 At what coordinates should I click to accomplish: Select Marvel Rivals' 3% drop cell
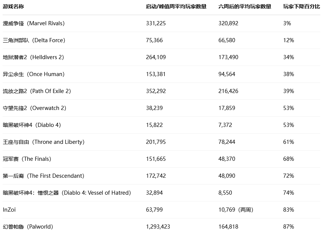pyautogui.click(x=287, y=23)
